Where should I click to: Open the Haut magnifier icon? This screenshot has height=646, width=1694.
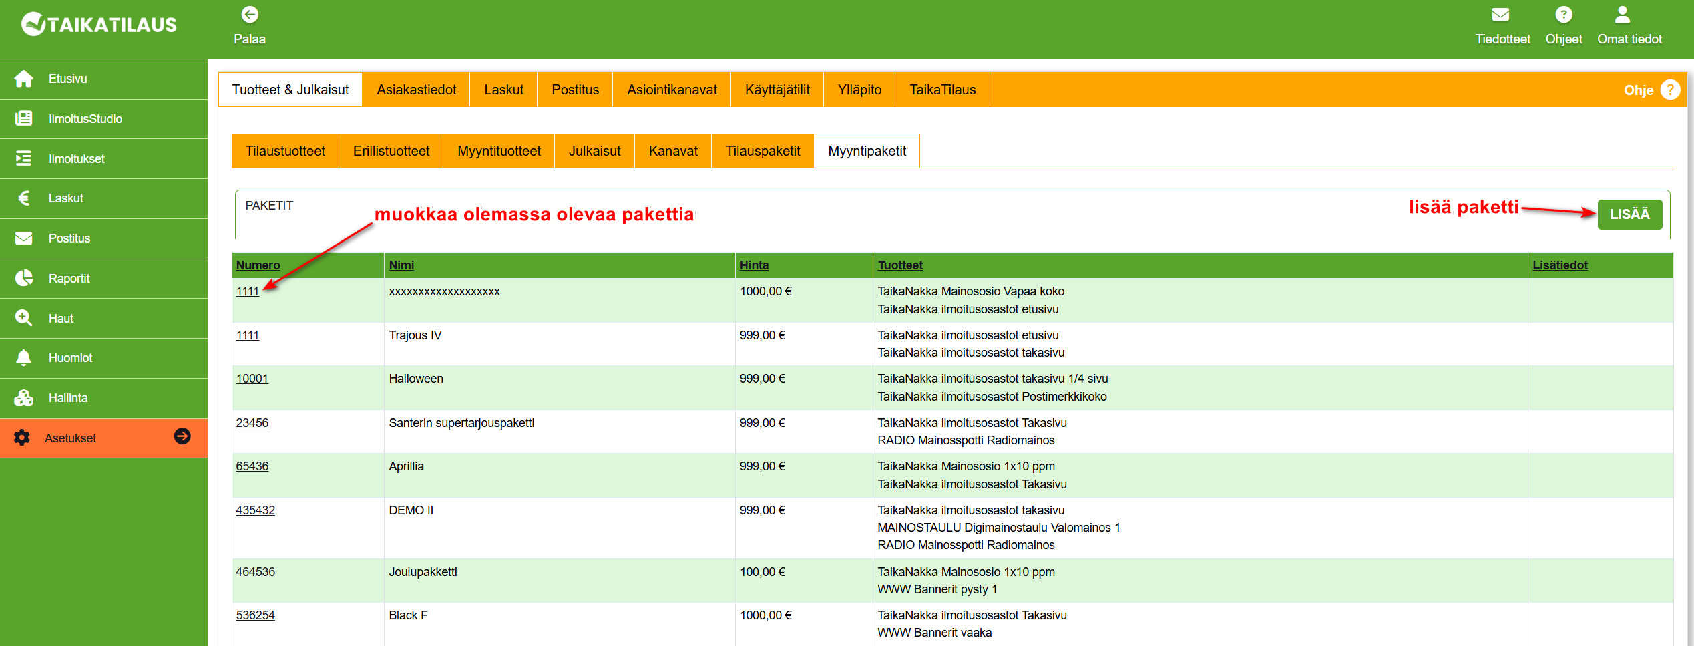(24, 318)
